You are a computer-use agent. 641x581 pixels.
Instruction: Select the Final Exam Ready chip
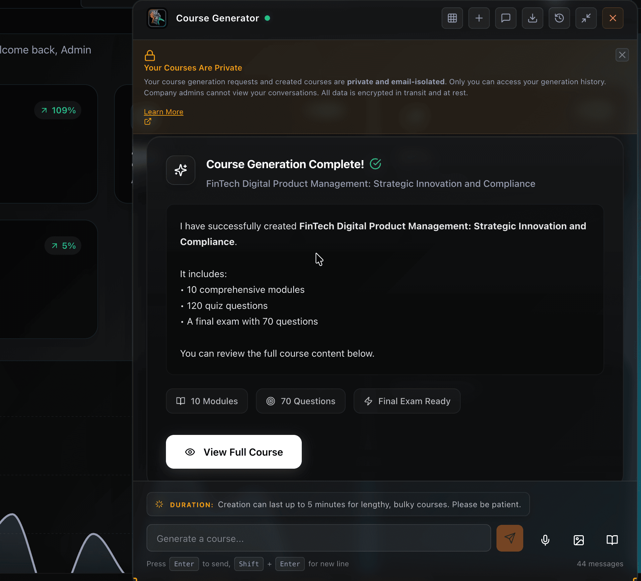pos(406,401)
